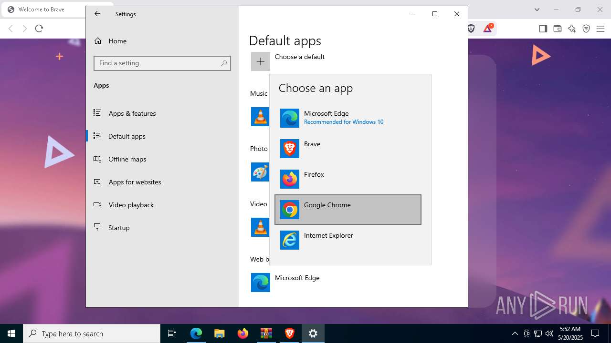Open Task View on taskbar
Viewport: 611px width, 343px height.
coord(172,333)
